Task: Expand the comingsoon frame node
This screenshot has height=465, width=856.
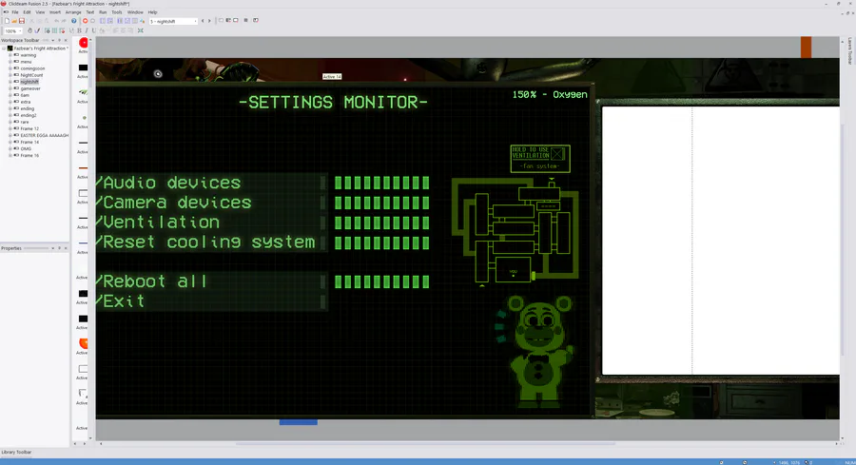Action: pyautogui.click(x=10, y=68)
